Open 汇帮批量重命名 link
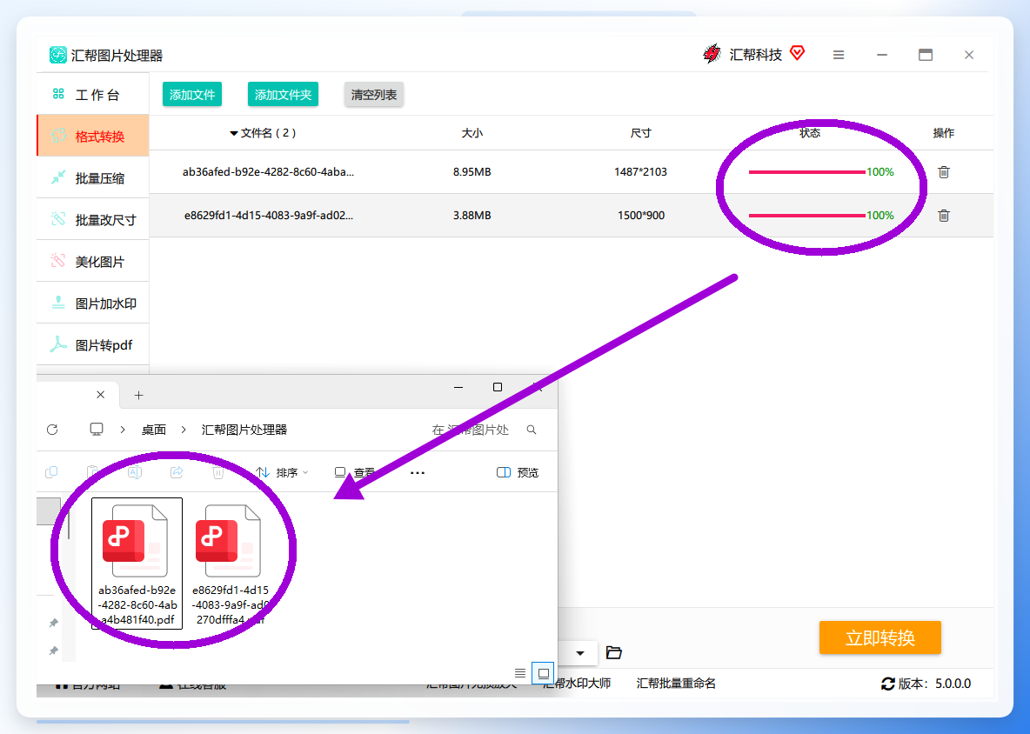 tap(676, 684)
